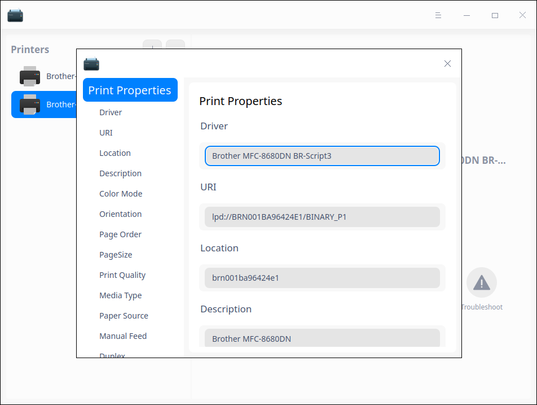Select Location in the sidebar list
This screenshot has height=405, width=537.
tap(115, 153)
